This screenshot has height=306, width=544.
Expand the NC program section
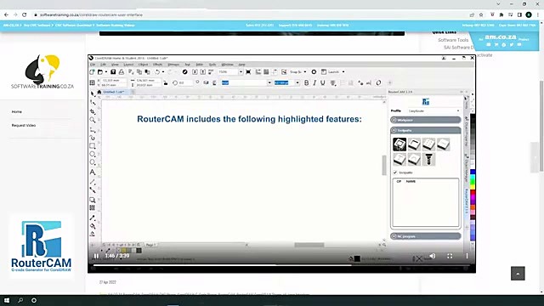(426, 236)
